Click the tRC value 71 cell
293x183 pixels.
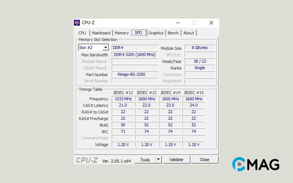123,131
